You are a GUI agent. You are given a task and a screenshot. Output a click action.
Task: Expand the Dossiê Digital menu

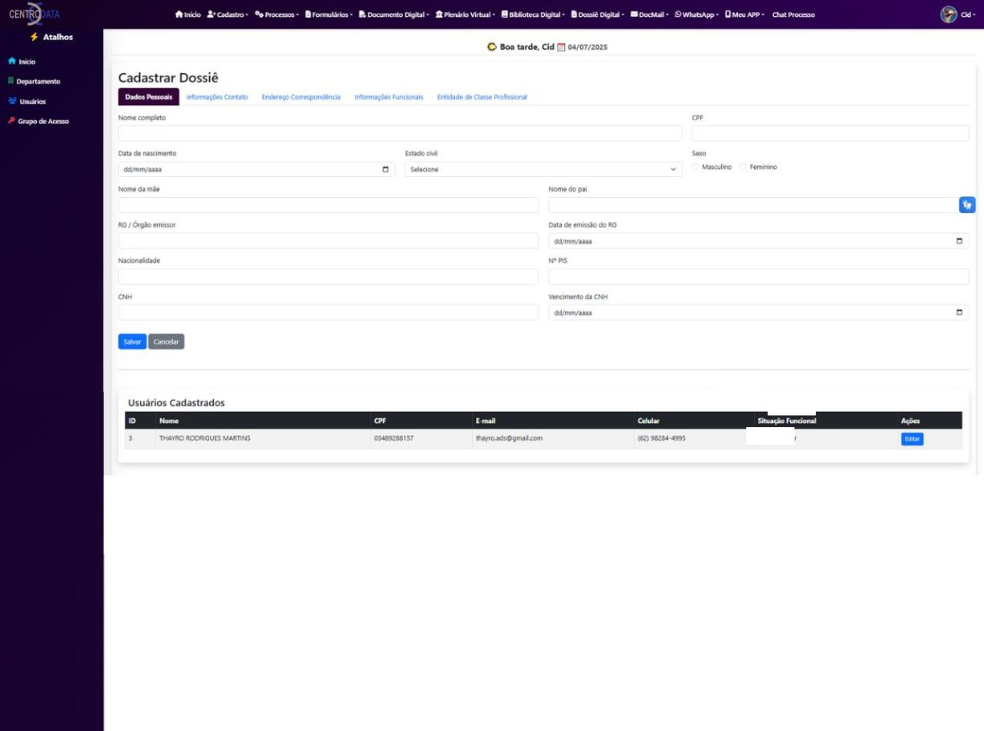598,14
